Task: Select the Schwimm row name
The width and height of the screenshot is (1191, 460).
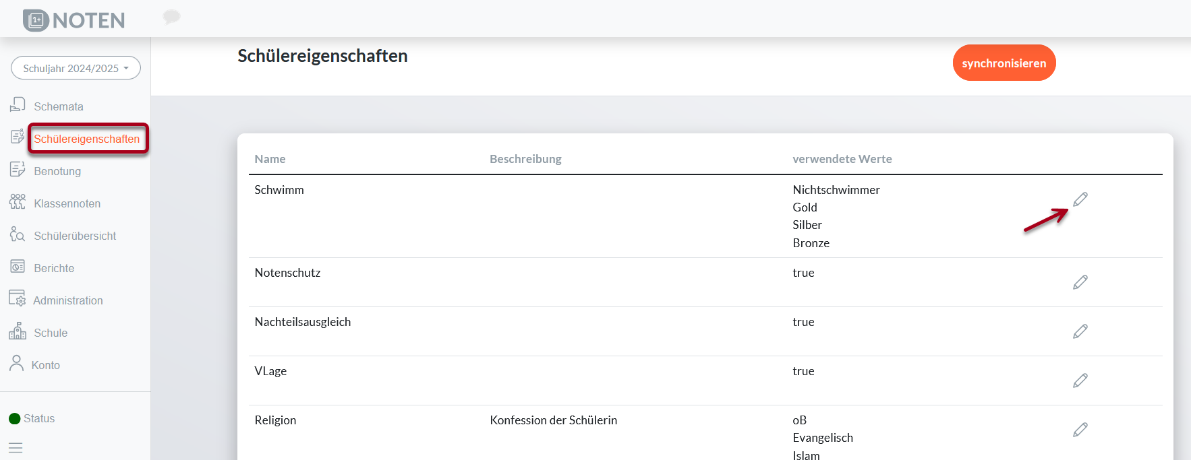Action: coord(279,190)
